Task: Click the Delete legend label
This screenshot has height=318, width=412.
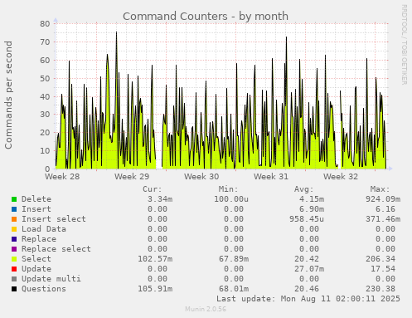Action: pos(36,199)
